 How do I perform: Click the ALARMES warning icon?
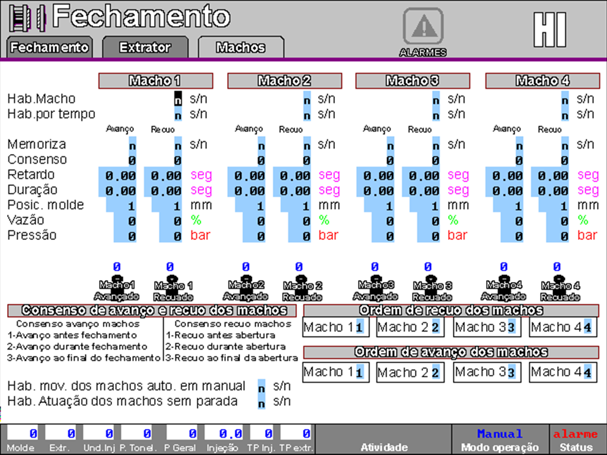pos(423,25)
